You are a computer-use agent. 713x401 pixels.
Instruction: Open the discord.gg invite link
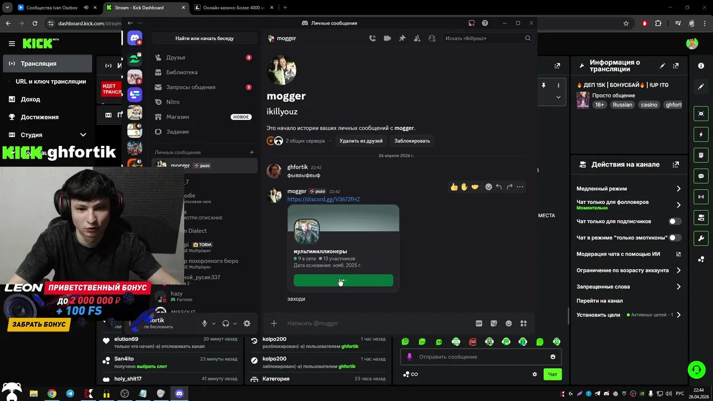(324, 199)
